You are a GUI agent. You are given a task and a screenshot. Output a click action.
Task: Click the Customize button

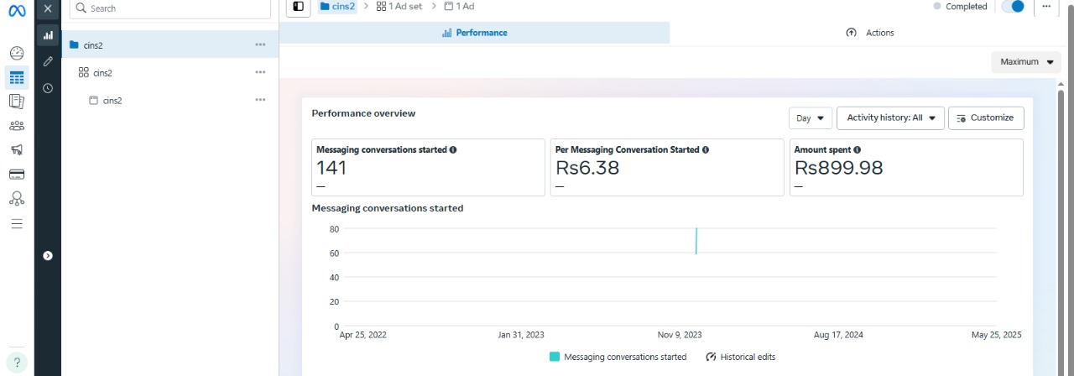tap(985, 118)
